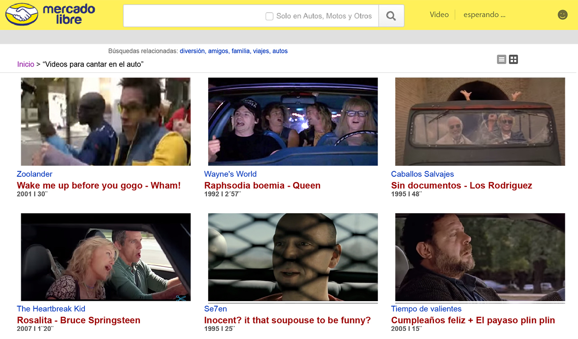This screenshot has height=339, width=578.
Task: Open the Video menu item
Action: tap(439, 14)
